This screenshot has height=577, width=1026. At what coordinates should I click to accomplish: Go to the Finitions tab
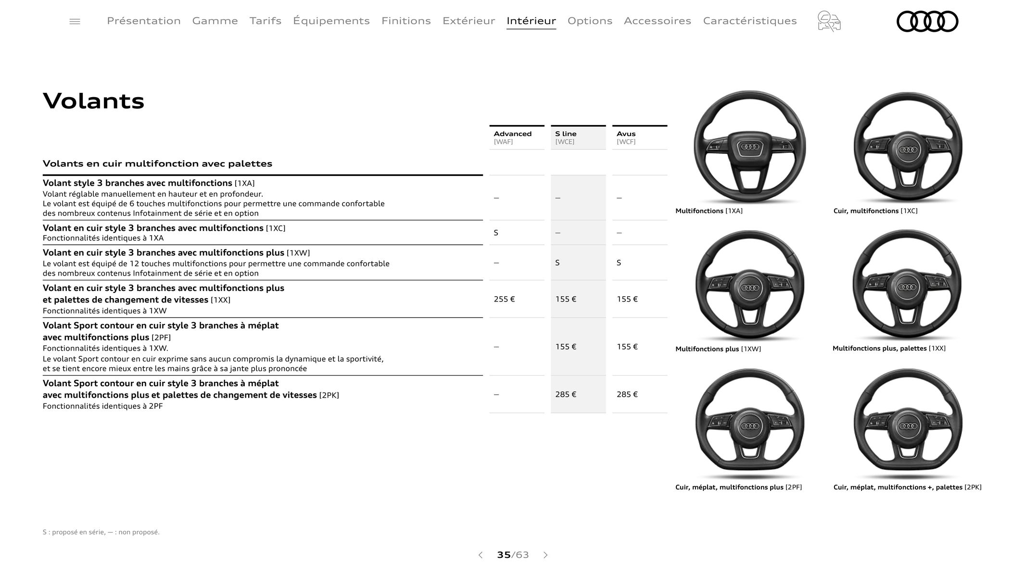coord(406,21)
